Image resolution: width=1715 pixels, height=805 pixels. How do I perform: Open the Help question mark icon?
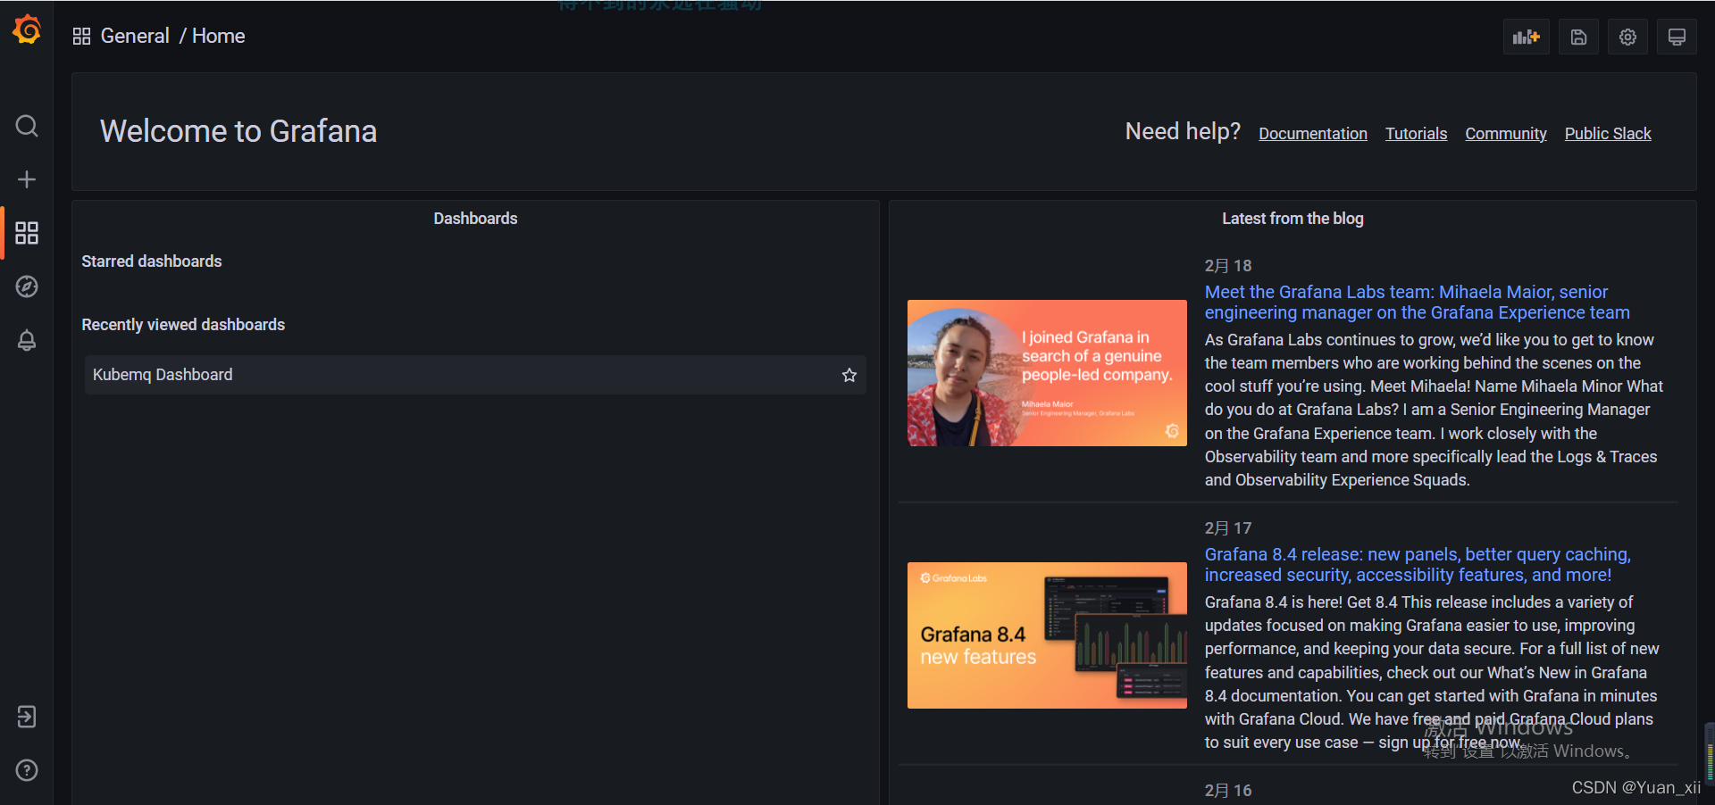click(x=27, y=770)
